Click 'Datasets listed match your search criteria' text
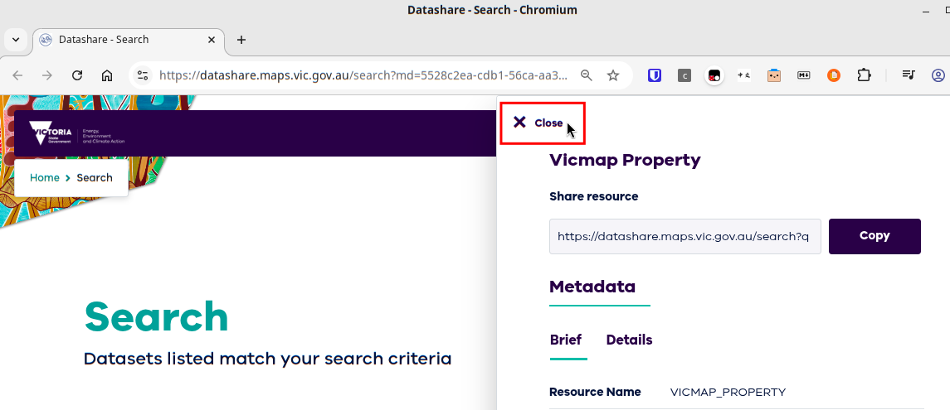The width and height of the screenshot is (950, 410). pos(268,359)
